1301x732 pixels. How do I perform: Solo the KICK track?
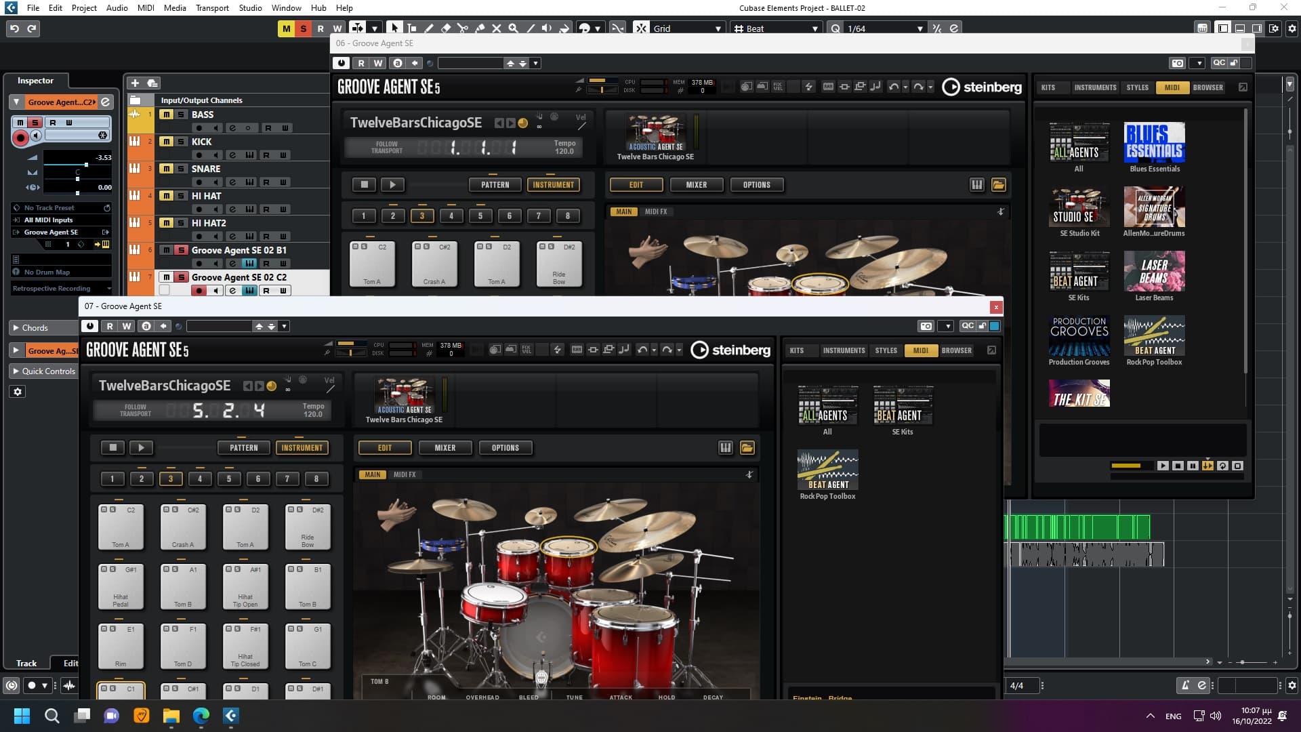(181, 142)
